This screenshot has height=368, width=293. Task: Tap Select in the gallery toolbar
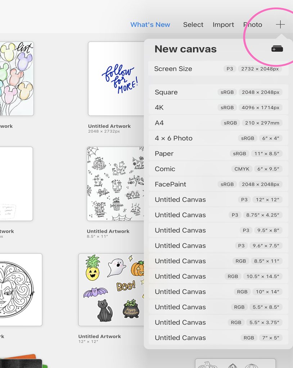[x=193, y=25]
